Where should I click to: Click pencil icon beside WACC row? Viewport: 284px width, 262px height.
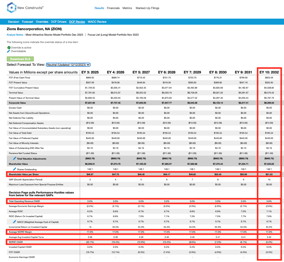click(15, 222)
